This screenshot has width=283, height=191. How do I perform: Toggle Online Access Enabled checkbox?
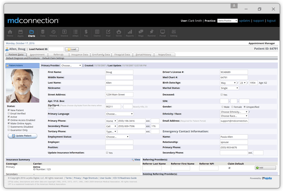(9, 120)
